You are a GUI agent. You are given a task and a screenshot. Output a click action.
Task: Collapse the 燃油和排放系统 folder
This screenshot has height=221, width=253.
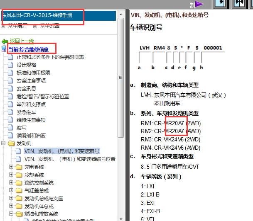point(11,214)
